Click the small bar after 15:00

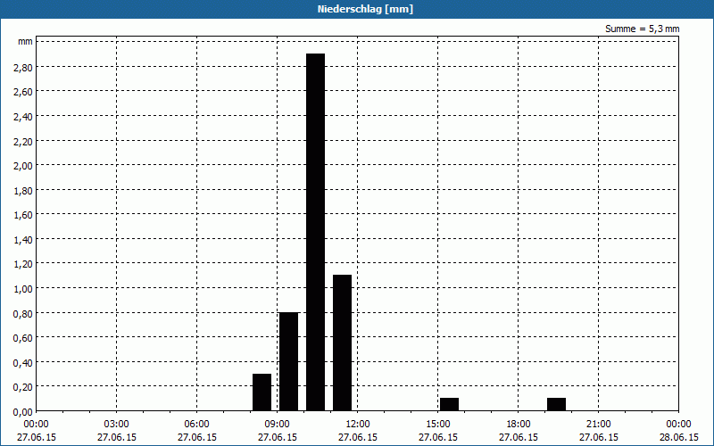tap(450, 404)
